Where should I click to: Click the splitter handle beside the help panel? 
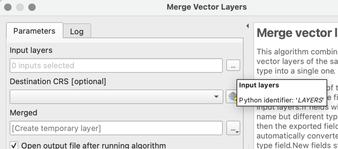tap(249, 146)
